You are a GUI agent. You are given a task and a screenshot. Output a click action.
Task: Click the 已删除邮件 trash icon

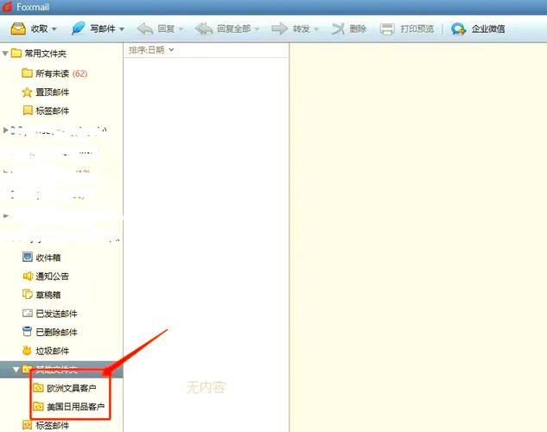click(27, 331)
